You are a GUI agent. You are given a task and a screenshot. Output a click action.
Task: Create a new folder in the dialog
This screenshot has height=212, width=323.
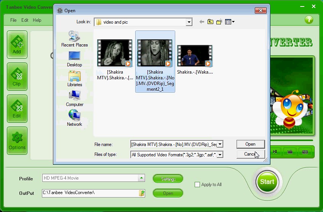coord(219,22)
